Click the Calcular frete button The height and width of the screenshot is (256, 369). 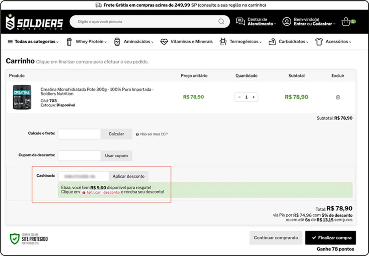(116, 134)
